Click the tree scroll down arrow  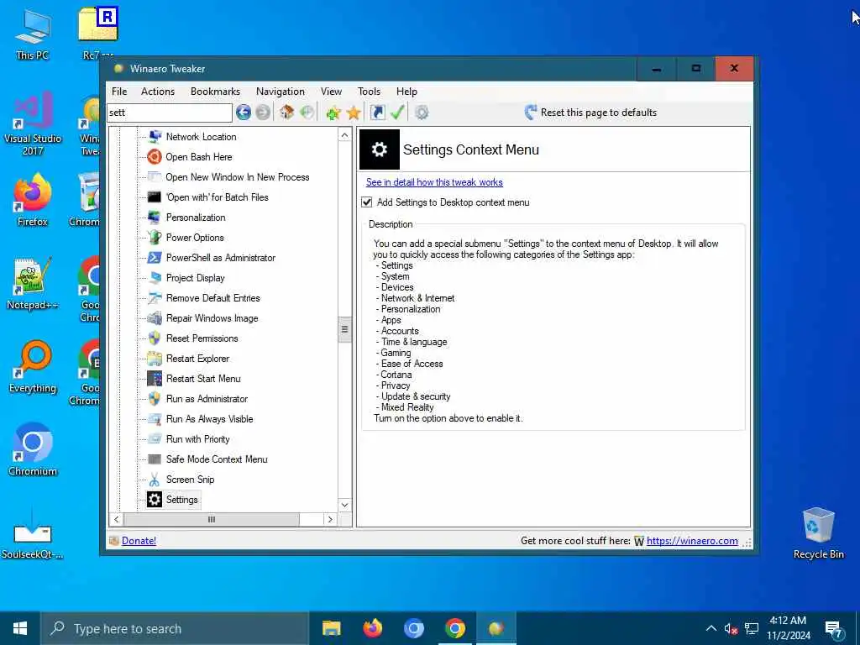click(344, 505)
